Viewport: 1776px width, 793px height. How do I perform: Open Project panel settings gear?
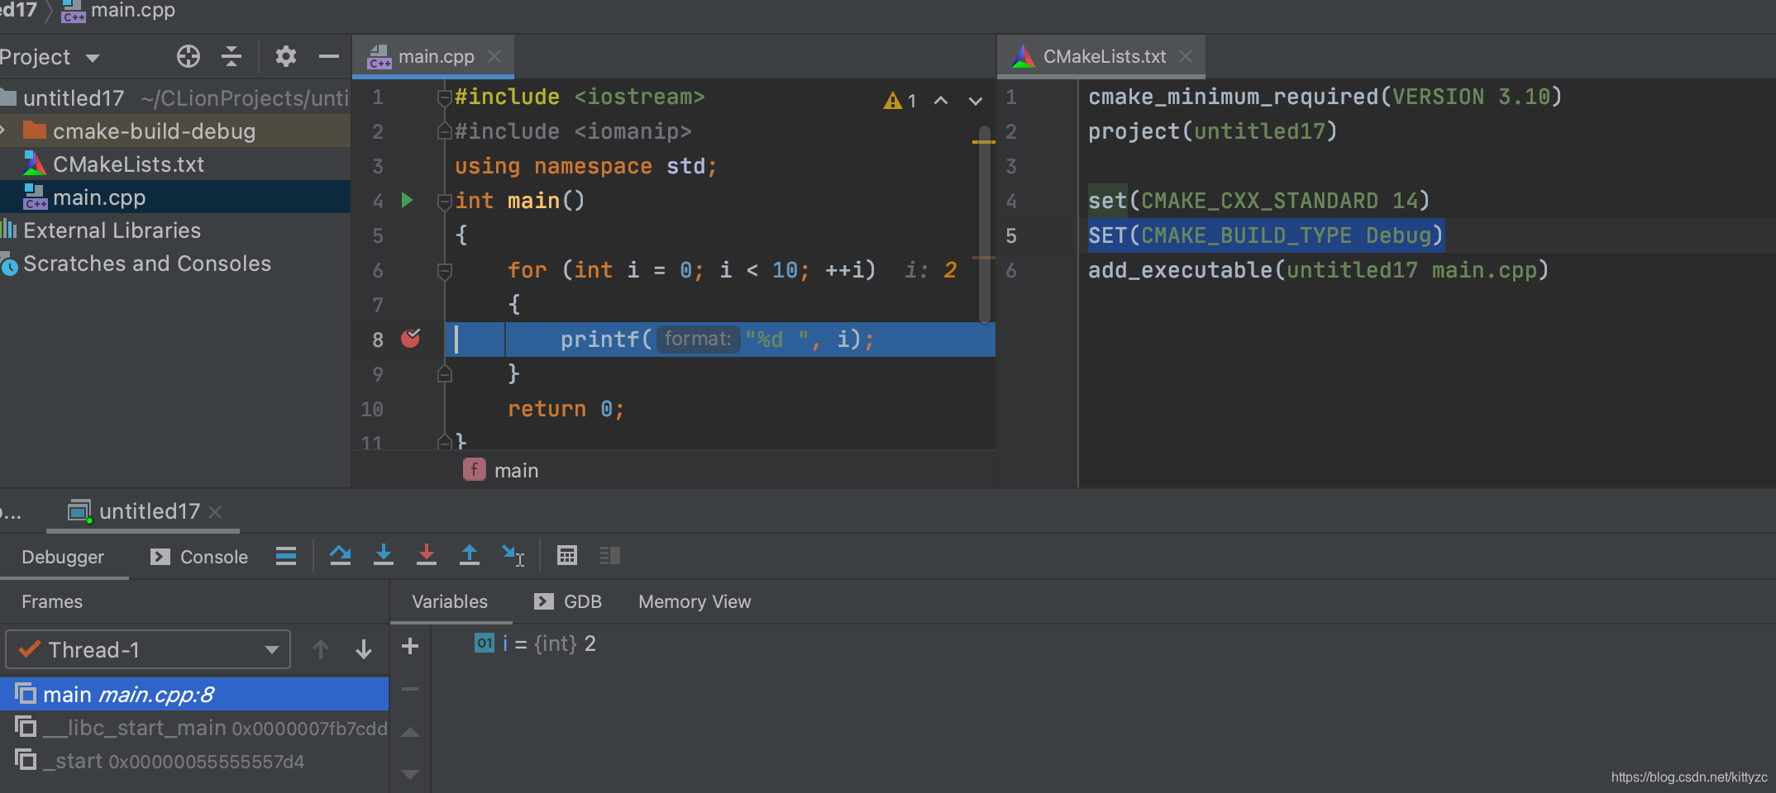coord(286,56)
